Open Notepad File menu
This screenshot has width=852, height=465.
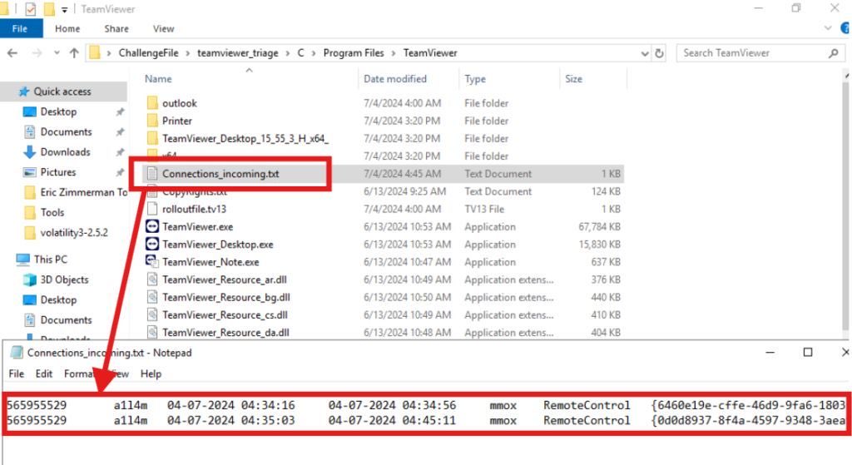pyautogui.click(x=17, y=373)
